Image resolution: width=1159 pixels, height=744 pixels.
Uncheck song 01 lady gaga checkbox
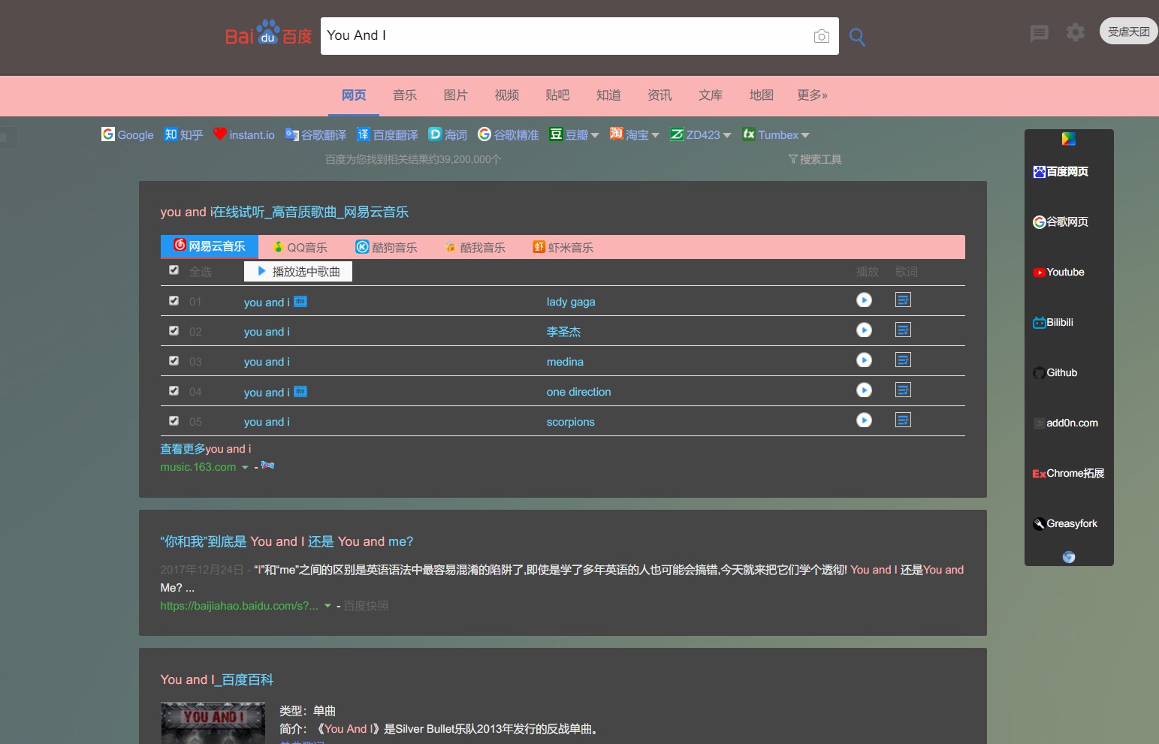pos(174,301)
